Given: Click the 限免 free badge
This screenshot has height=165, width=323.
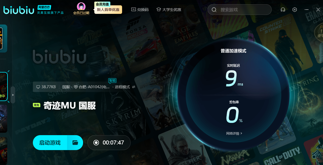Looking at the screenshot, I should 36,105.
